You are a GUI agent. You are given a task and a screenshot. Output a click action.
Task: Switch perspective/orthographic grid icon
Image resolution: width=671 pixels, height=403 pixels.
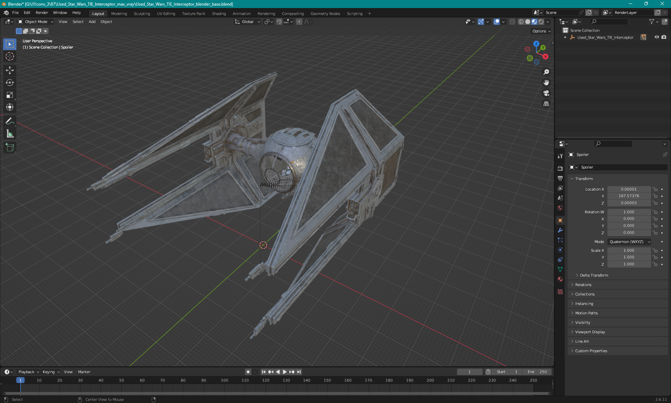546,104
